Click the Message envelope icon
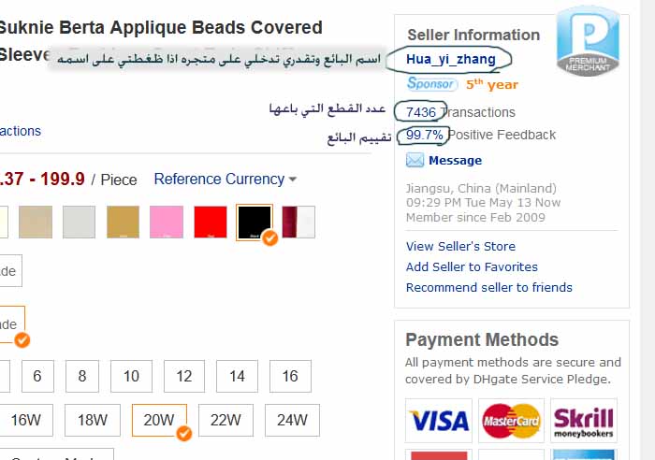This screenshot has height=460, width=655. click(x=415, y=161)
